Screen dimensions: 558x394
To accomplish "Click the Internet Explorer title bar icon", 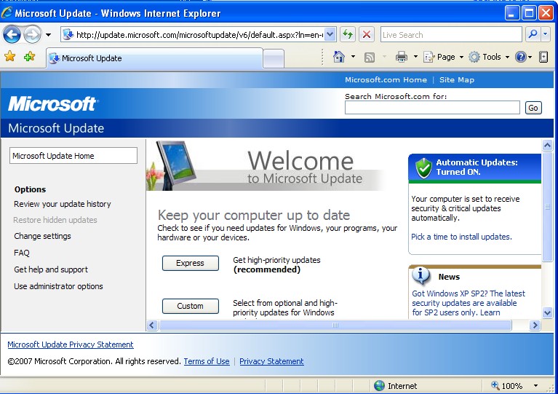I will pos(7,13).
